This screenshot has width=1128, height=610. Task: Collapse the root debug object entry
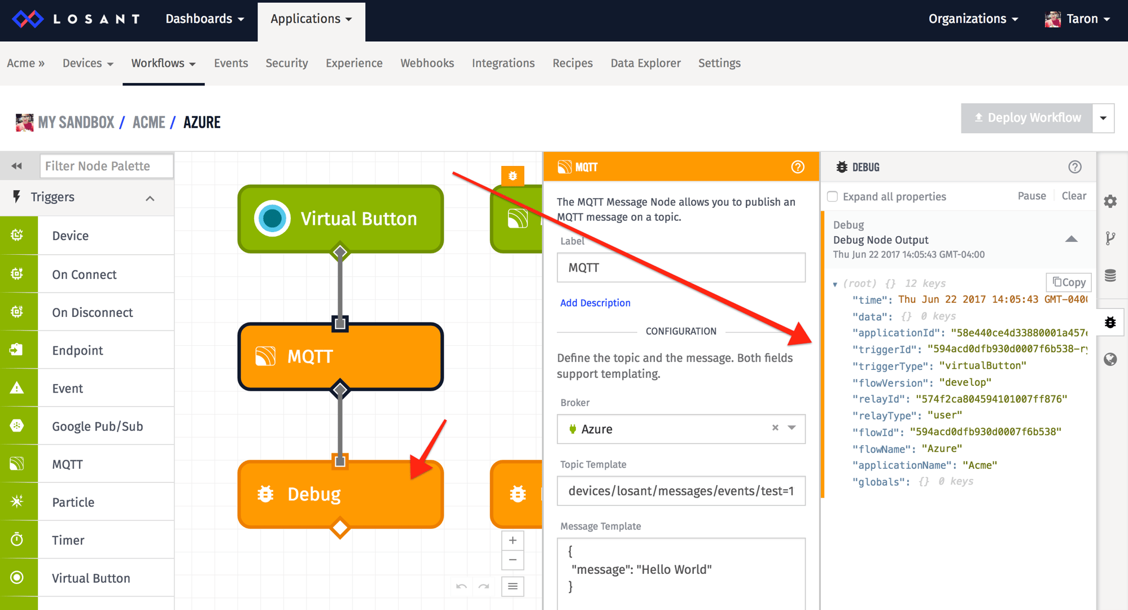click(x=836, y=283)
